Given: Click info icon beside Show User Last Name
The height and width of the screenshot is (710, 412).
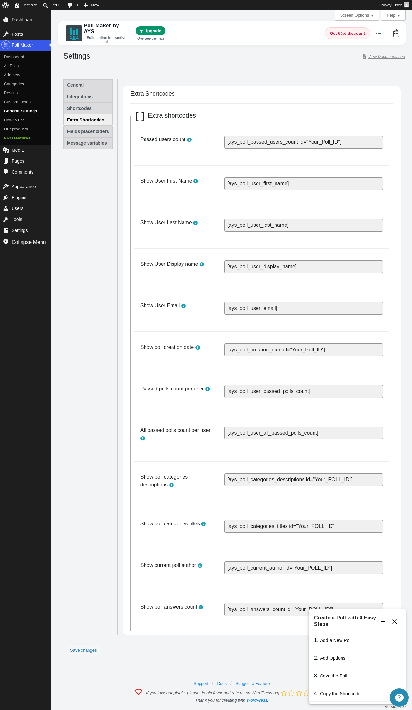Looking at the screenshot, I should (x=195, y=223).
